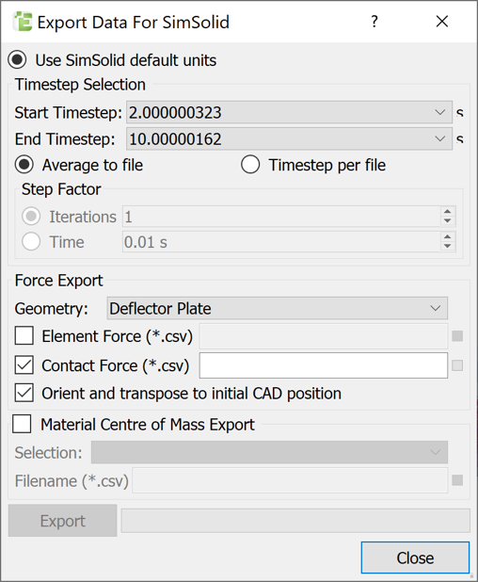
Task: Click browse icon for Element Force file
Action: (457, 336)
